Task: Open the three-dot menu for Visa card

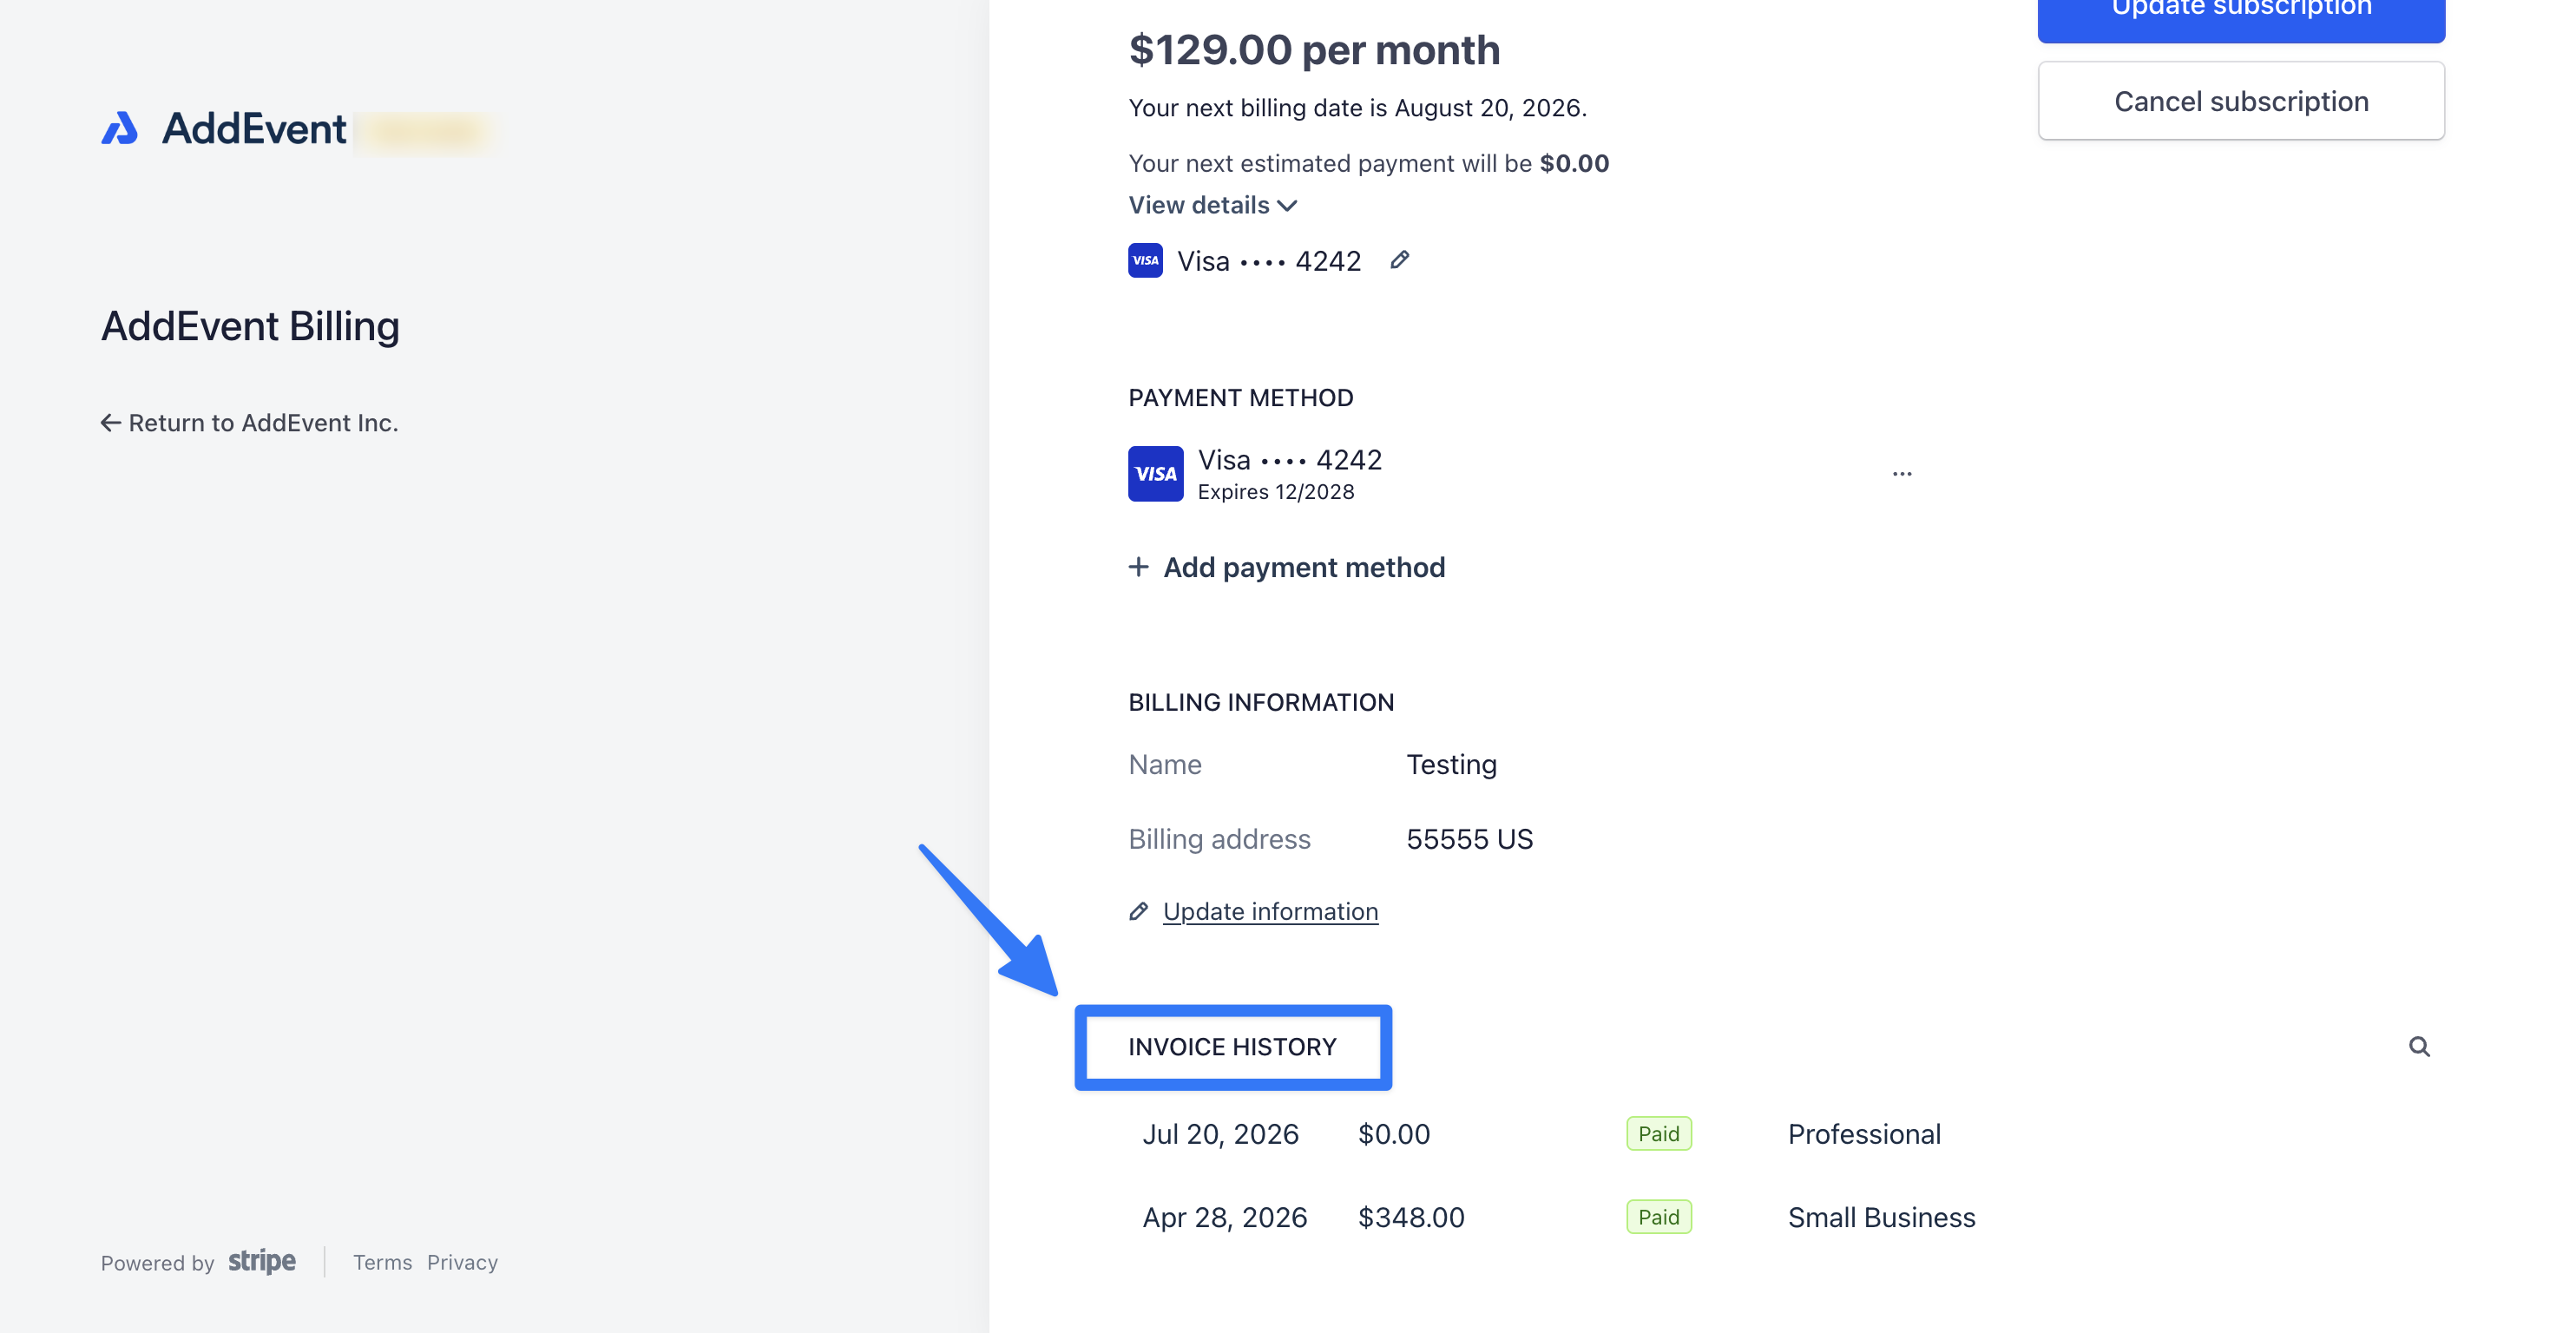Action: 1902,474
